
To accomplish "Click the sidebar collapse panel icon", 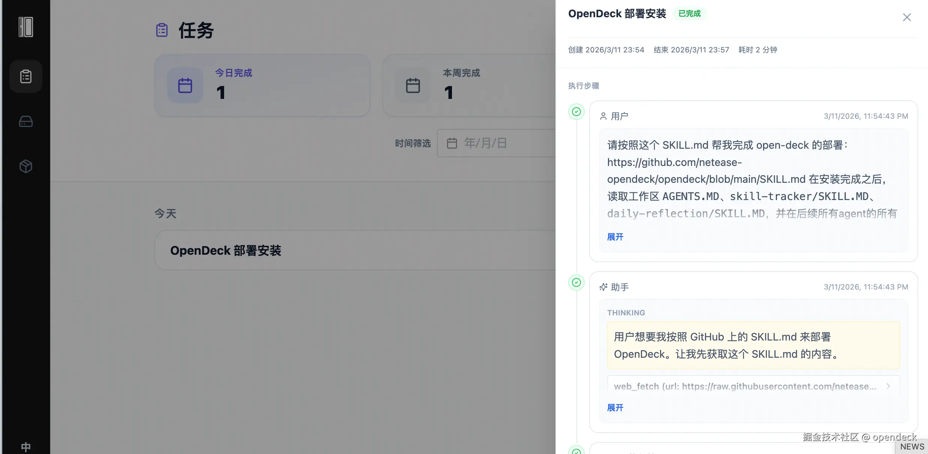I will [x=26, y=27].
